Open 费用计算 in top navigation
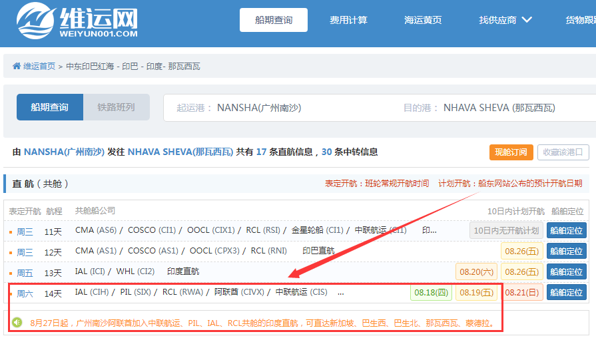The image size is (596, 342). click(348, 20)
